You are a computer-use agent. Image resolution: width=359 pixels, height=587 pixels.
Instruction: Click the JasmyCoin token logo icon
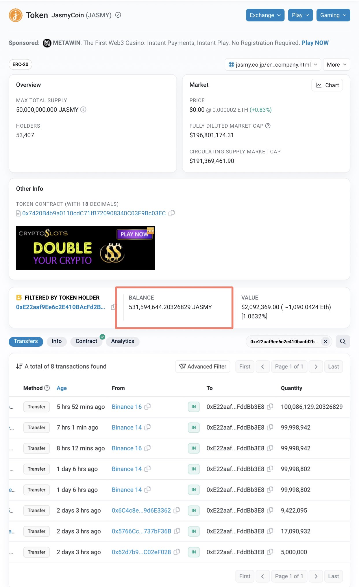coord(16,15)
